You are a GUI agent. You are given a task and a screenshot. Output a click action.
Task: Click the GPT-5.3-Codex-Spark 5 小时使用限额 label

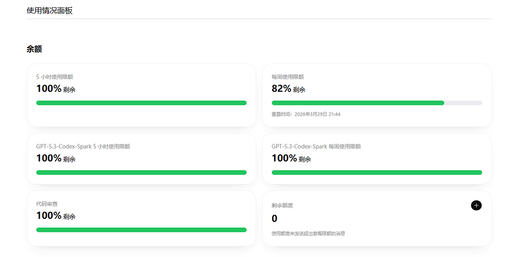pyautogui.click(x=83, y=147)
